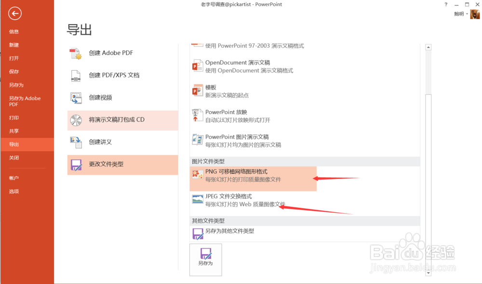Choose 将演示文稿打包成 CD option
Screen dimensions: 482x284
122,120
